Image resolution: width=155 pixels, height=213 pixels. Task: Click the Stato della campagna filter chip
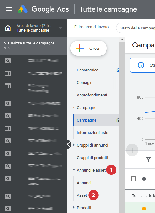tap(136, 28)
